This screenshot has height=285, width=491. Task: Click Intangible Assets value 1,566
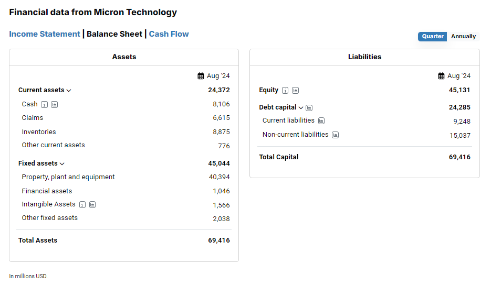pos(221,205)
